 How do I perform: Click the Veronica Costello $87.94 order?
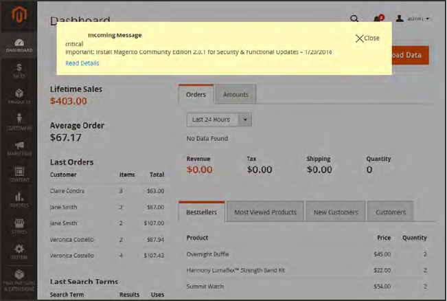point(107,239)
